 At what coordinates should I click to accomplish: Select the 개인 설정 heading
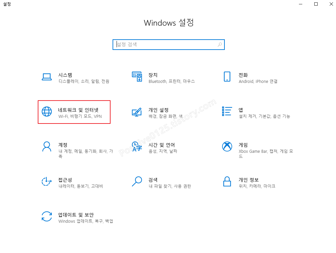(x=159, y=110)
